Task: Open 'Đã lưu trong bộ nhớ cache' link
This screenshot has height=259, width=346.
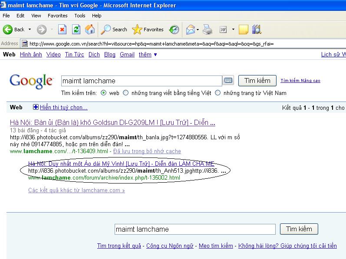Action: pyautogui.click(x=147, y=151)
